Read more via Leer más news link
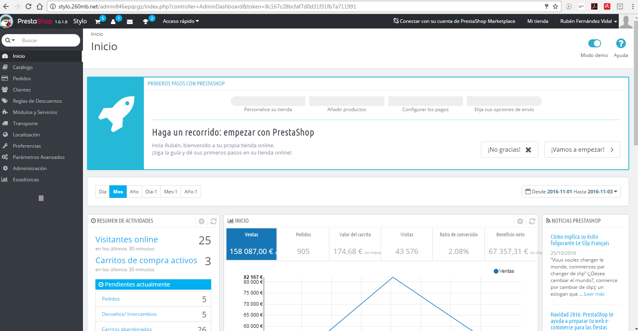Screen dimensions: 638x331 pyautogui.click(x=594, y=294)
